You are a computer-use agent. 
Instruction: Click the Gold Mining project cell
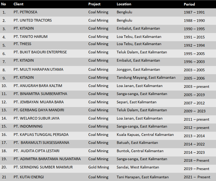coord(98,167)
